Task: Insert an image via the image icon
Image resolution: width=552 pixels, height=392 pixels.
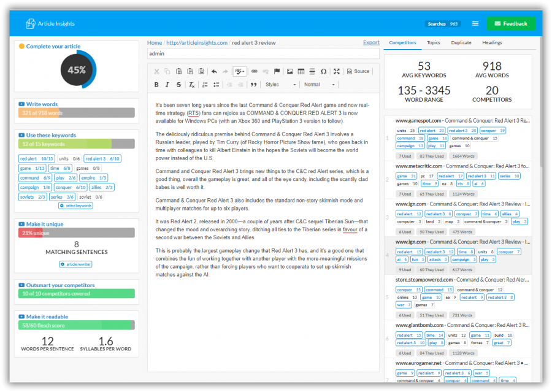Action: click(x=289, y=72)
